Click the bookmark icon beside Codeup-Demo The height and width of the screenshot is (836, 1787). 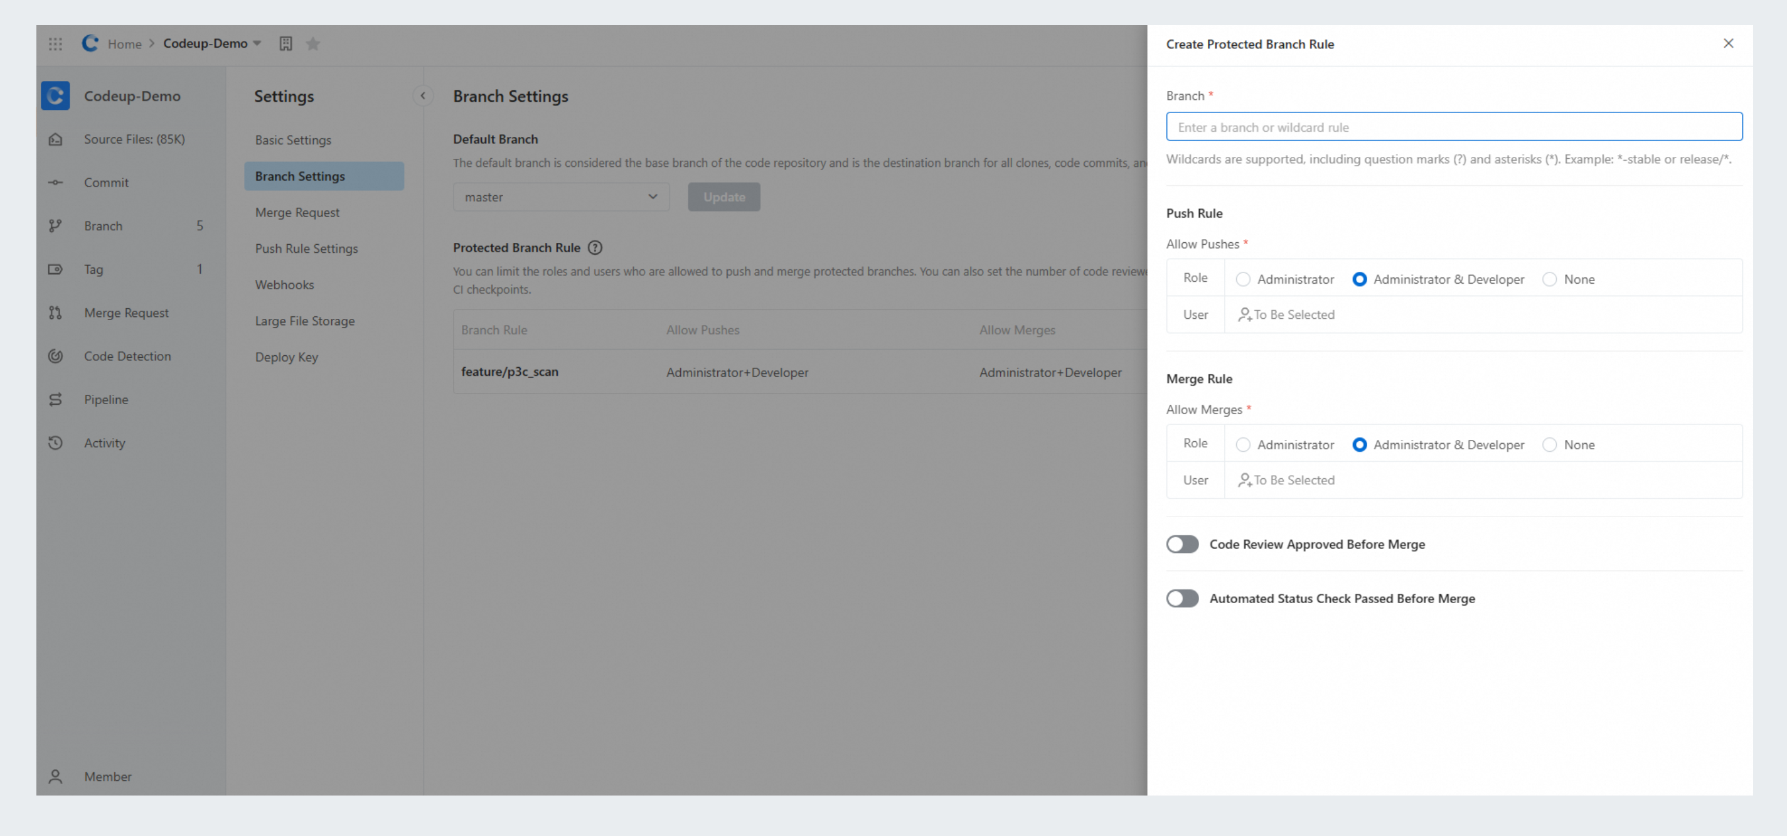point(286,44)
